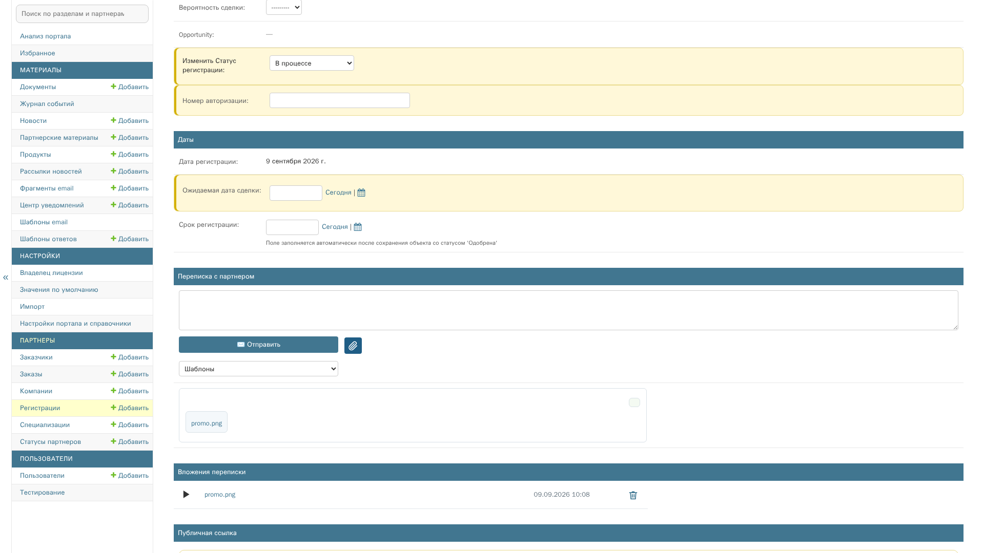Open the Изменить Статус регистрации dropdown
984x553 pixels.
pyautogui.click(x=312, y=63)
